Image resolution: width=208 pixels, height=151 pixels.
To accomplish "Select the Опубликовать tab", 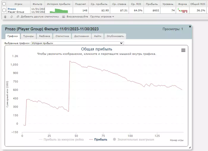I will point(115,36).
